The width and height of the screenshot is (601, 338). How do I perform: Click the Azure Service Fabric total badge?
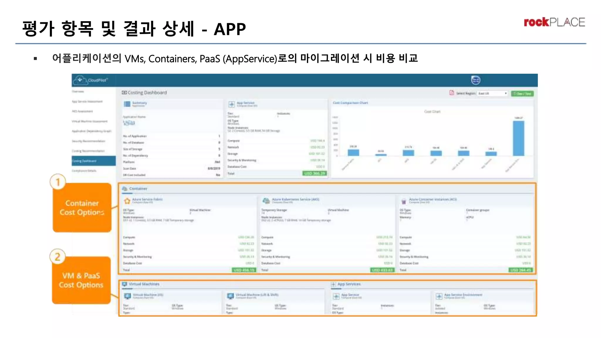pyautogui.click(x=244, y=270)
